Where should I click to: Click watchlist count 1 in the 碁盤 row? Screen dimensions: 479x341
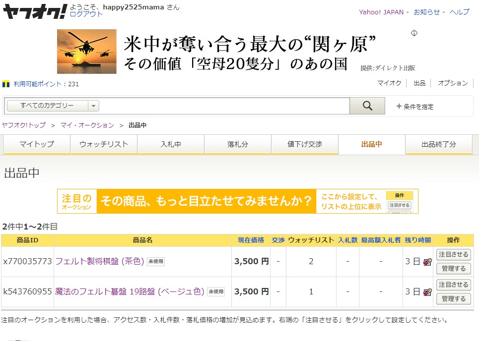click(x=311, y=291)
